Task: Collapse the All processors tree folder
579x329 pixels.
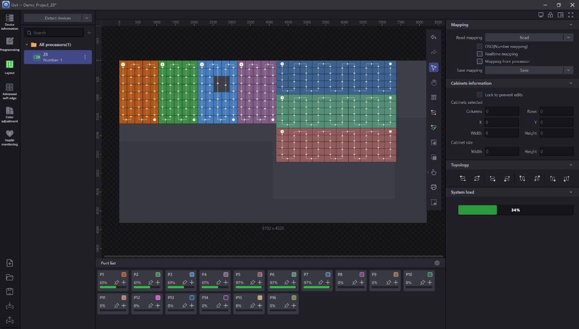Action: [x=27, y=45]
